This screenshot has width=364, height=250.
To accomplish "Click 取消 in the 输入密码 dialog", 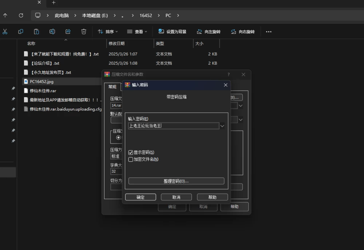I will [x=176, y=197].
